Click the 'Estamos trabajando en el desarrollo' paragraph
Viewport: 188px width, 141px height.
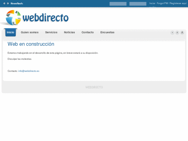coord(53,53)
